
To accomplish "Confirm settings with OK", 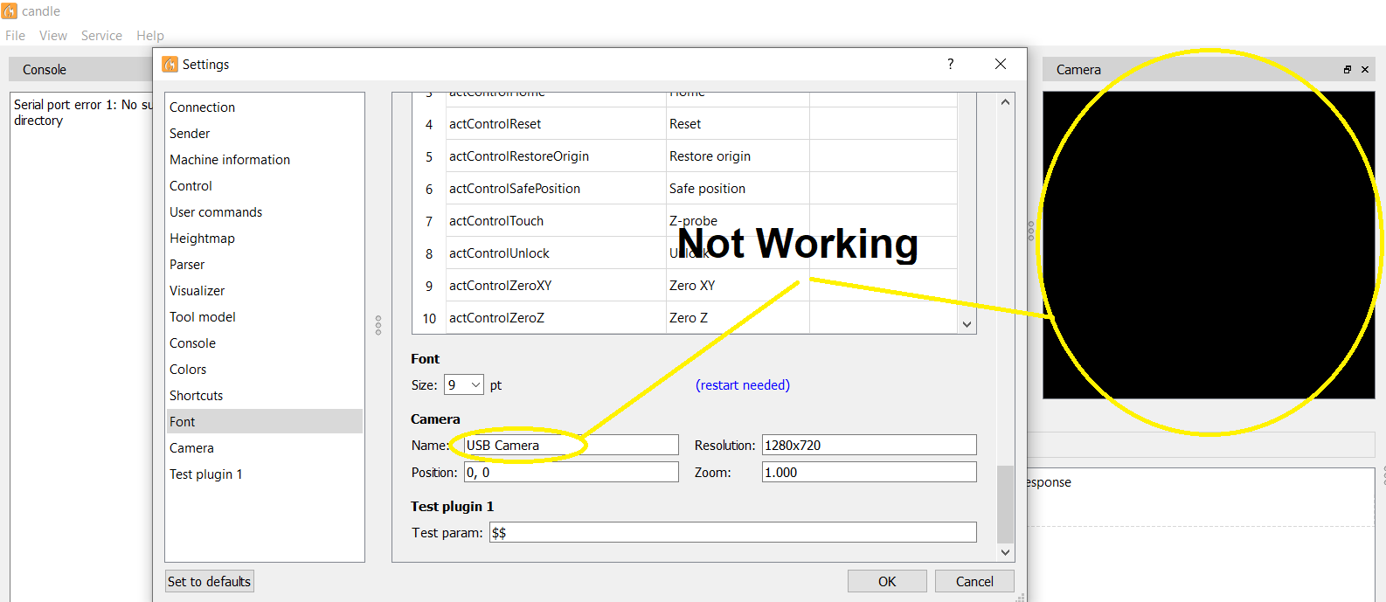I will click(887, 581).
